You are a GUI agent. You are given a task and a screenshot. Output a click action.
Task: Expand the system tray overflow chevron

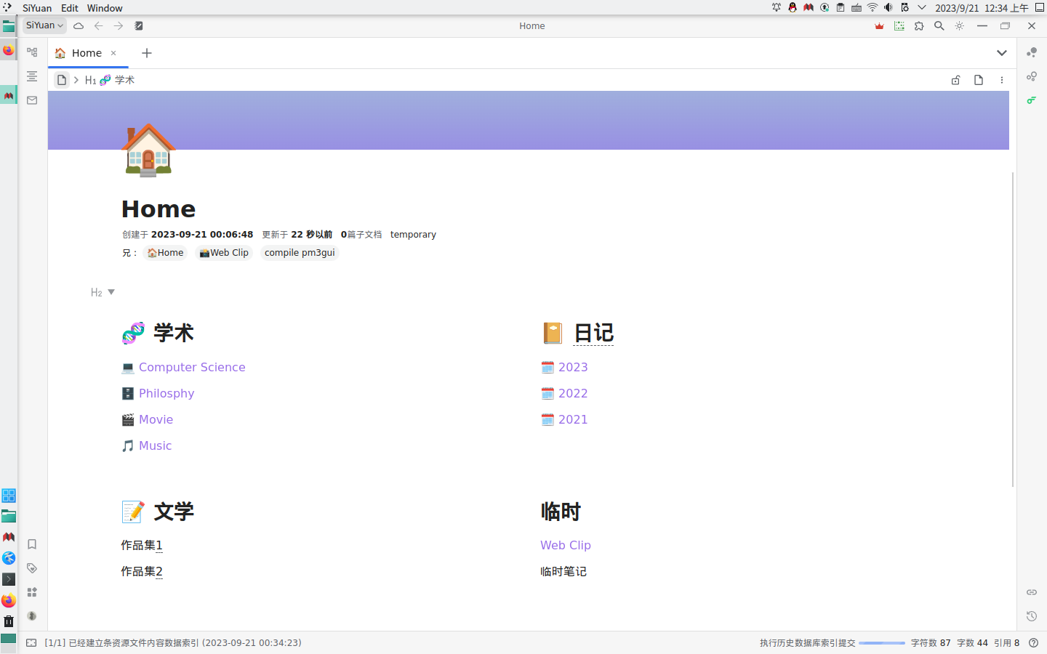click(922, 7)
